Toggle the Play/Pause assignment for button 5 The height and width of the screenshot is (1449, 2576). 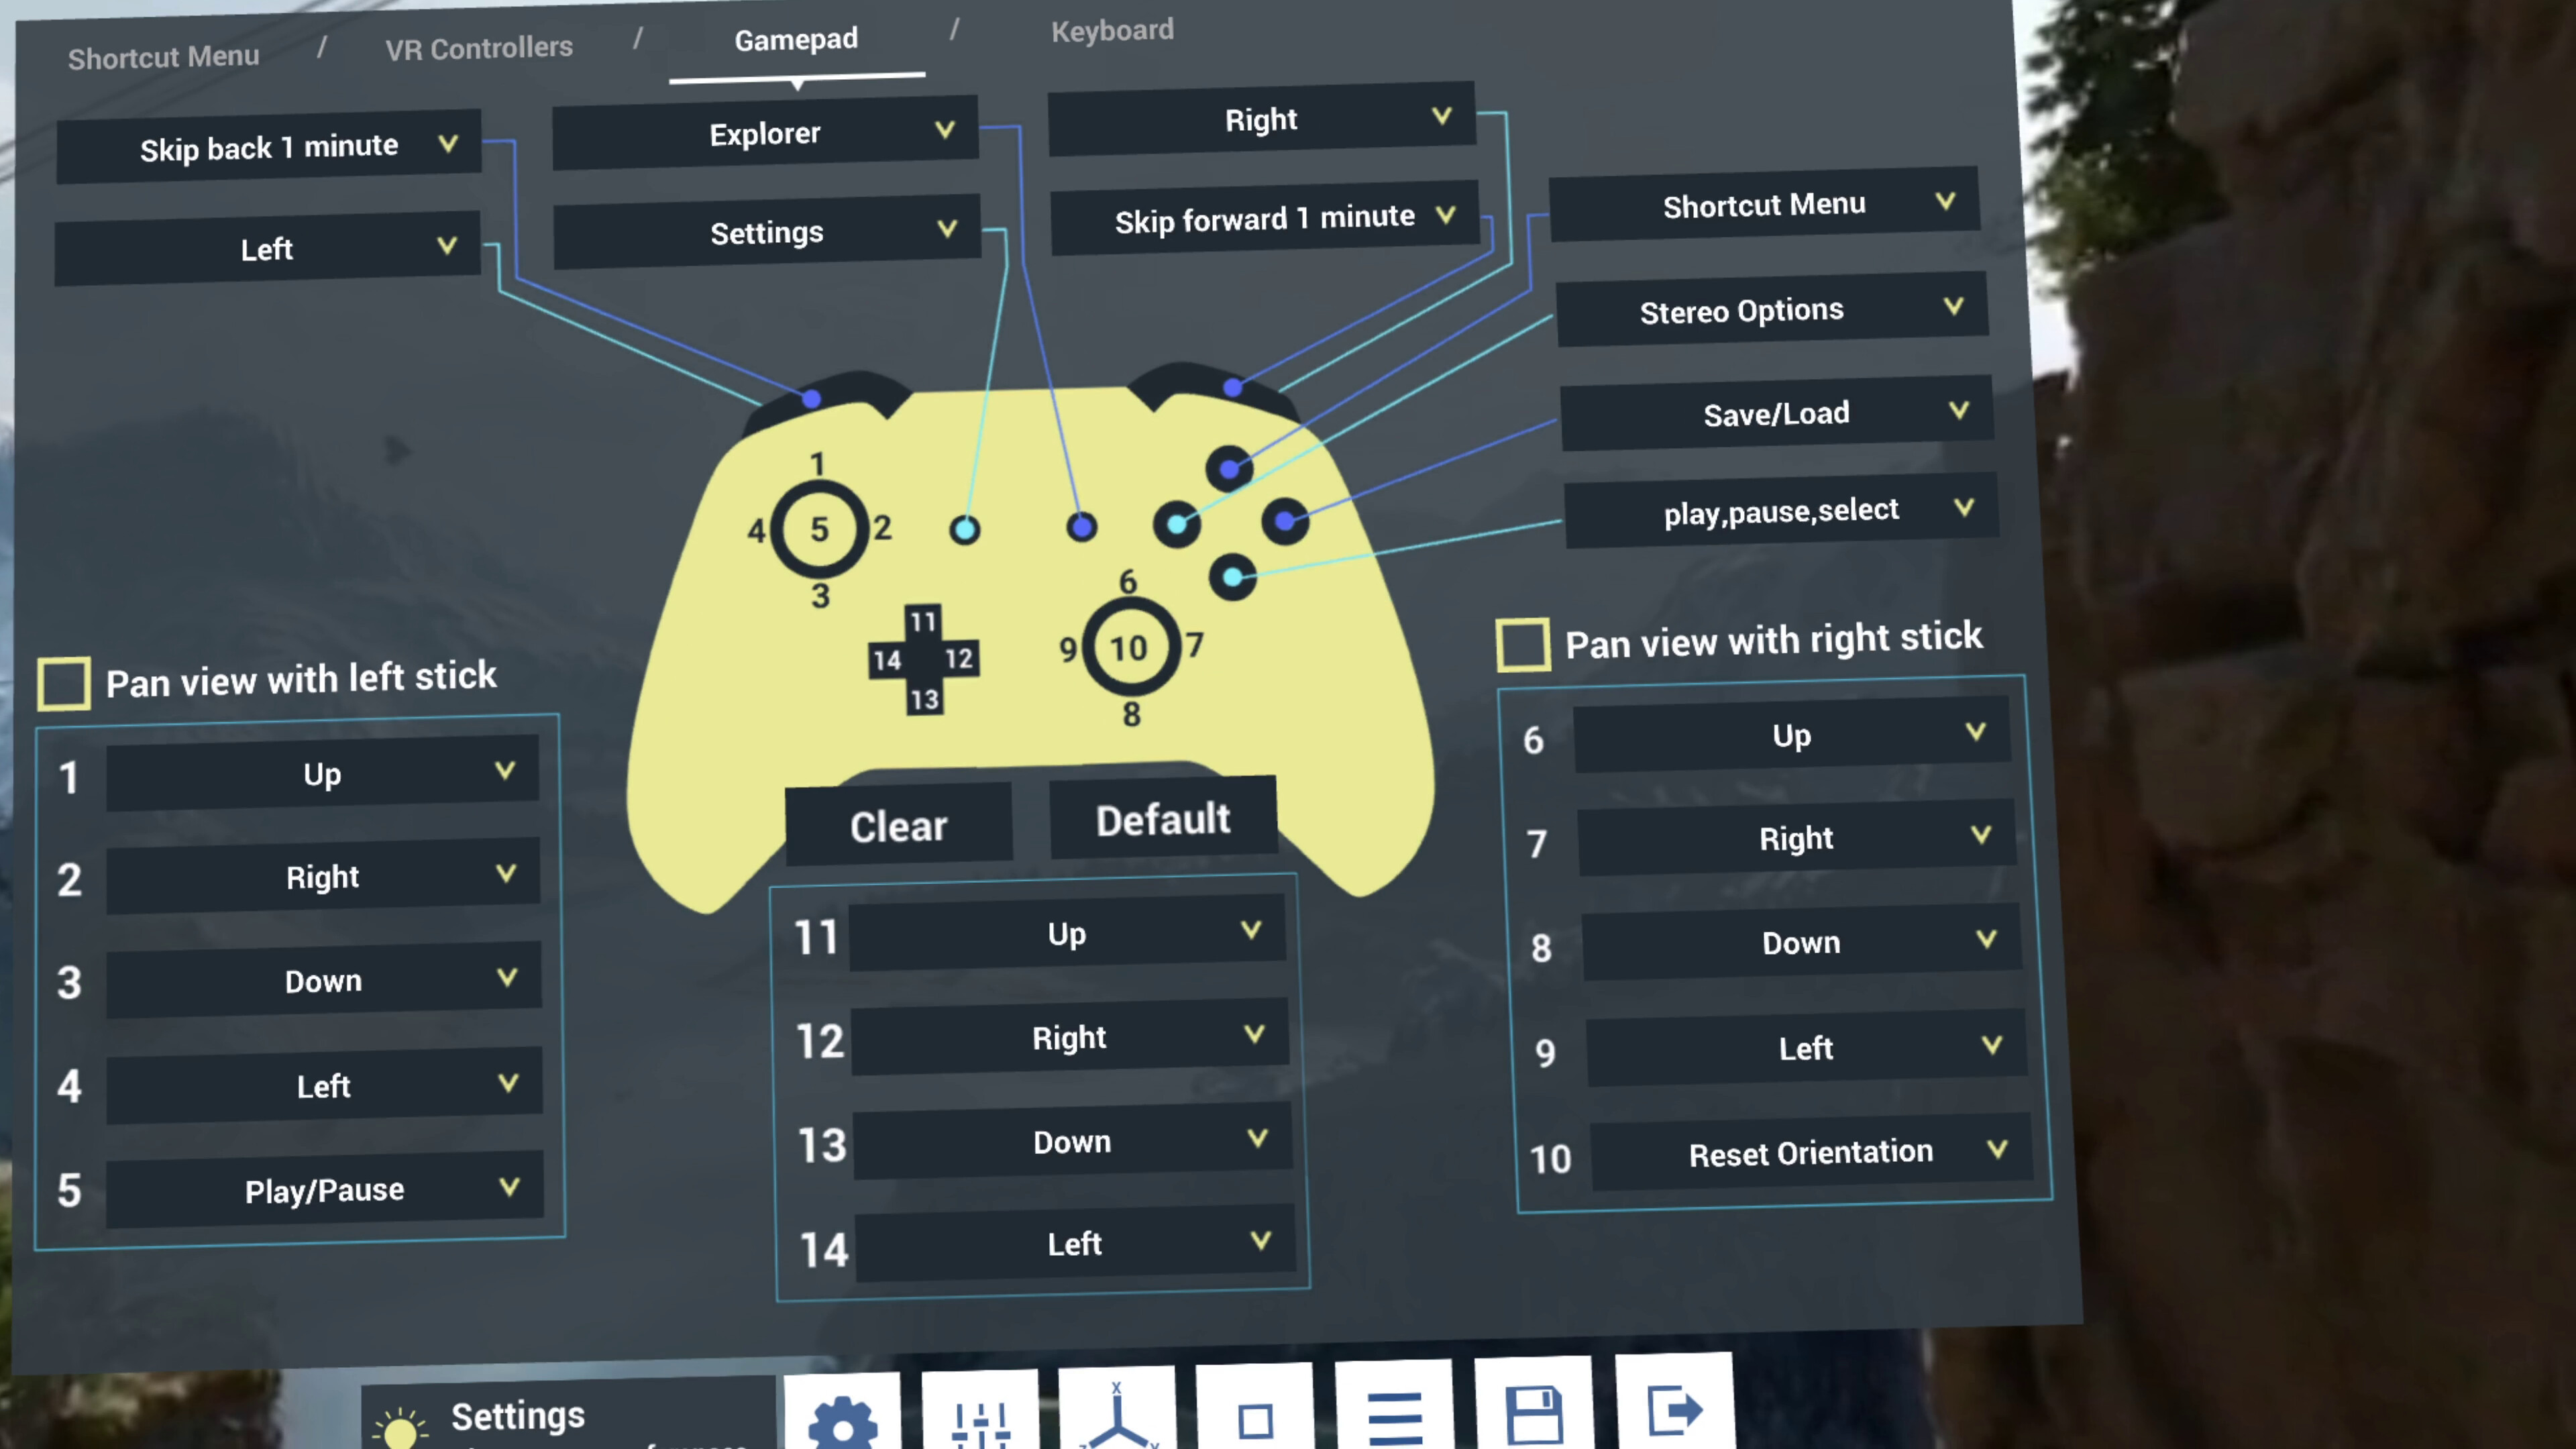(x=324, y=1189)
